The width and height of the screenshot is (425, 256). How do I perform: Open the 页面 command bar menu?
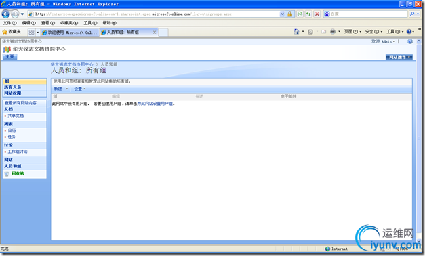click(x=352, y=32)
